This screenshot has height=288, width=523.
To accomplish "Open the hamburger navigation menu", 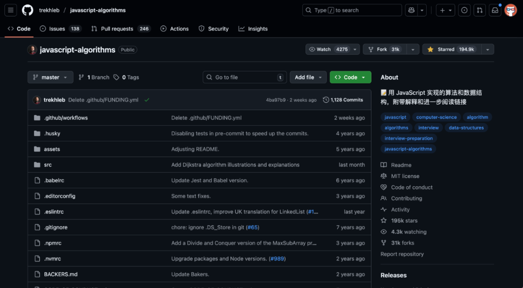I will (11, 10).
